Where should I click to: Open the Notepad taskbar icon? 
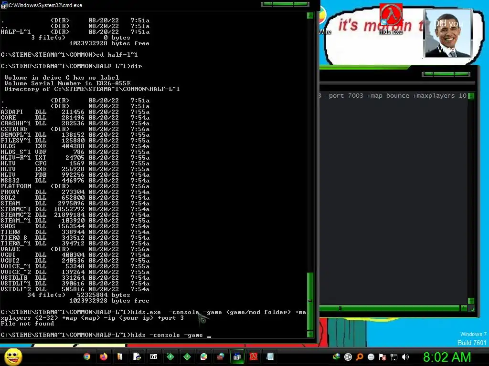pos(270,356)
